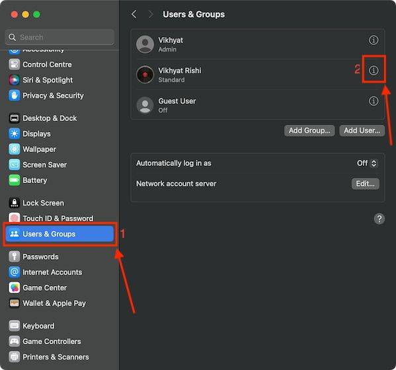Open info for Vikhyat Rishi account

[x=374, y=71]
